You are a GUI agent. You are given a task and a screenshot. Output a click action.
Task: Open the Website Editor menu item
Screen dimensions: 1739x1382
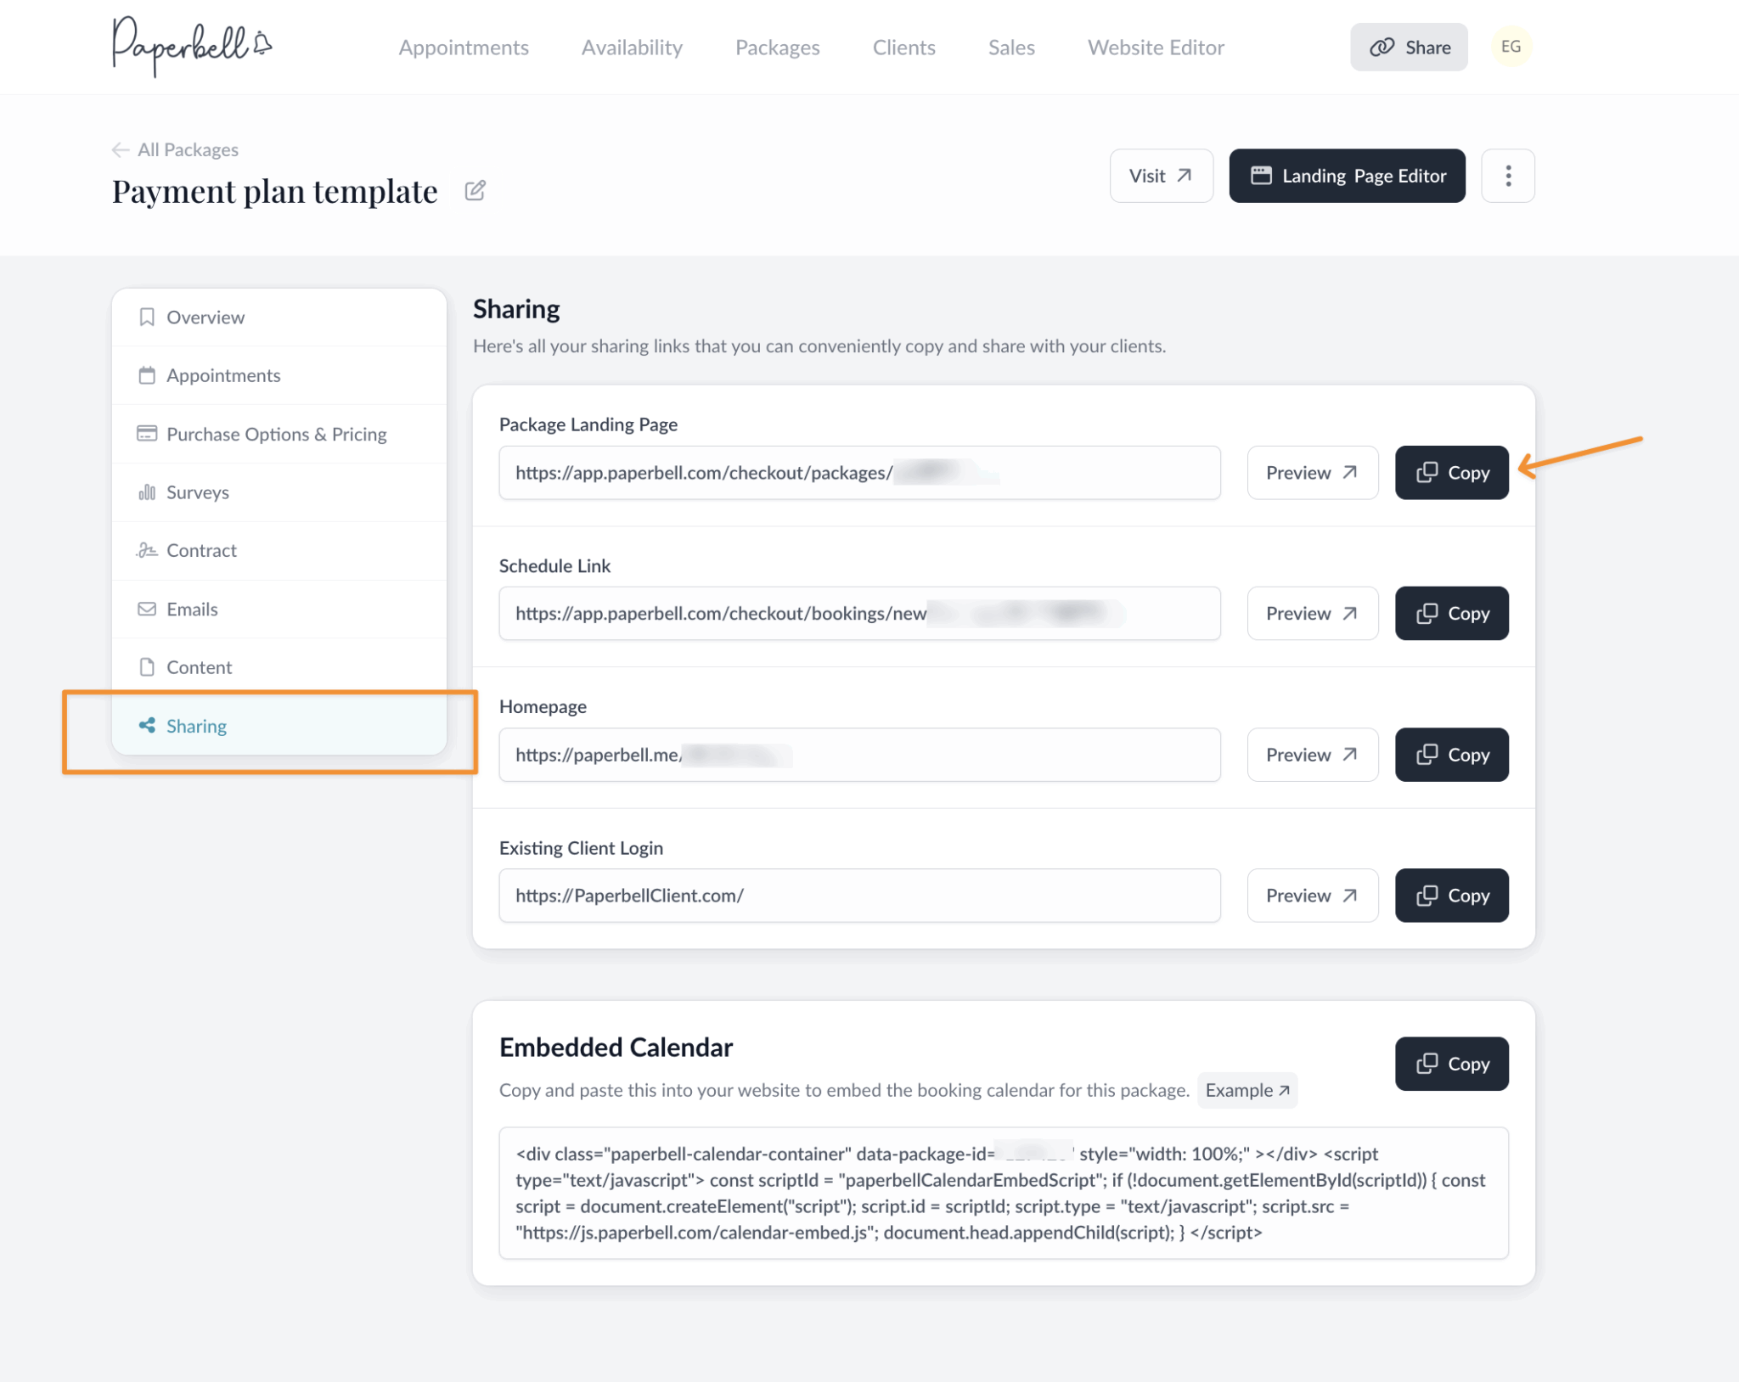(1155, 48)
